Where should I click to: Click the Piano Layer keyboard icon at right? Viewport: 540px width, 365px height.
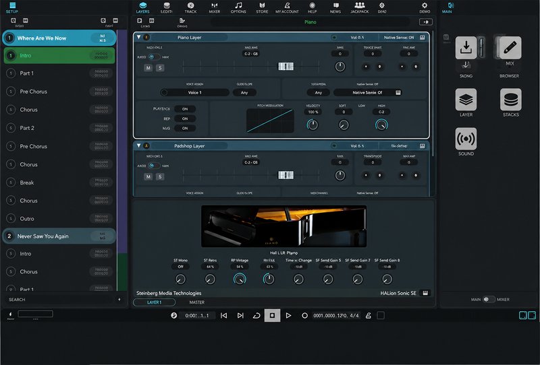(x=423, y=38)
